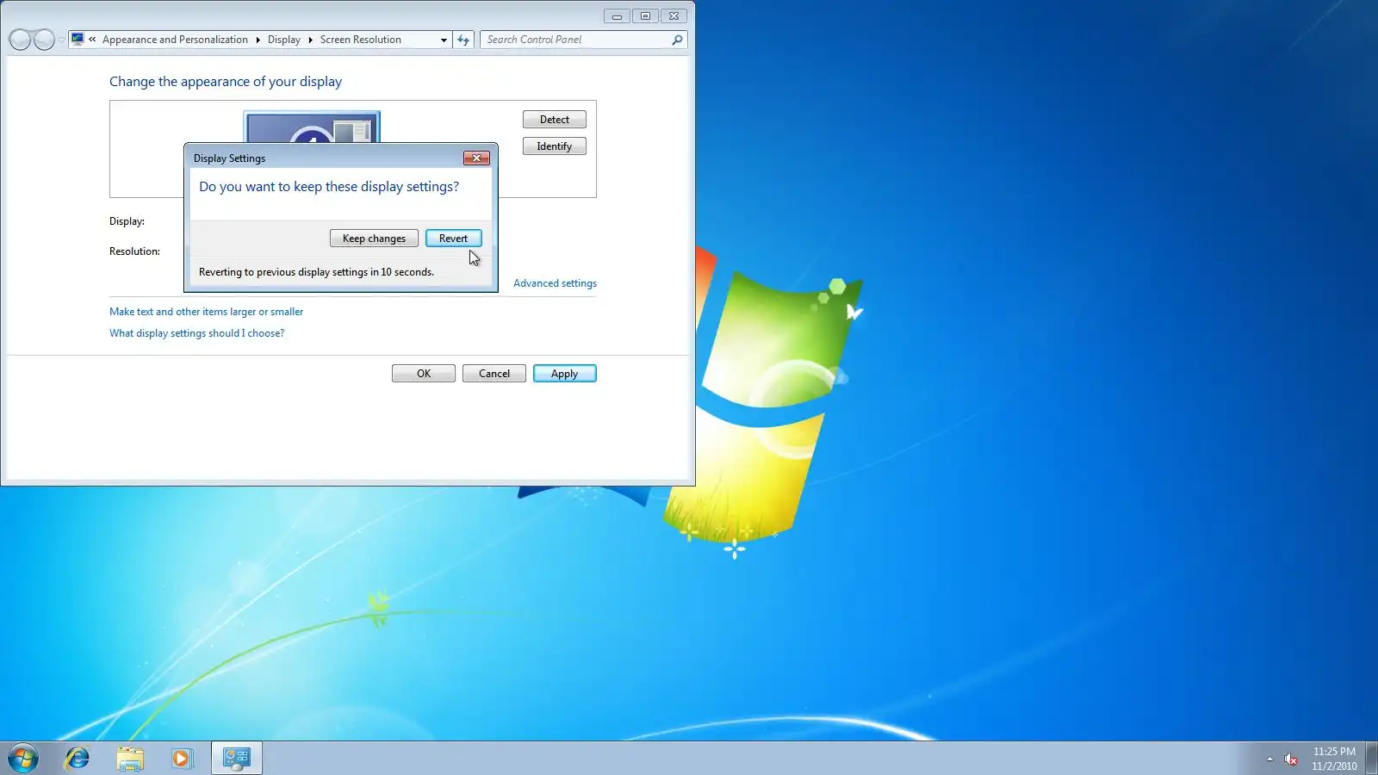1378x775 pixels.
Task: Maximize the Screen Resolution window
Action: pos(645,15)
